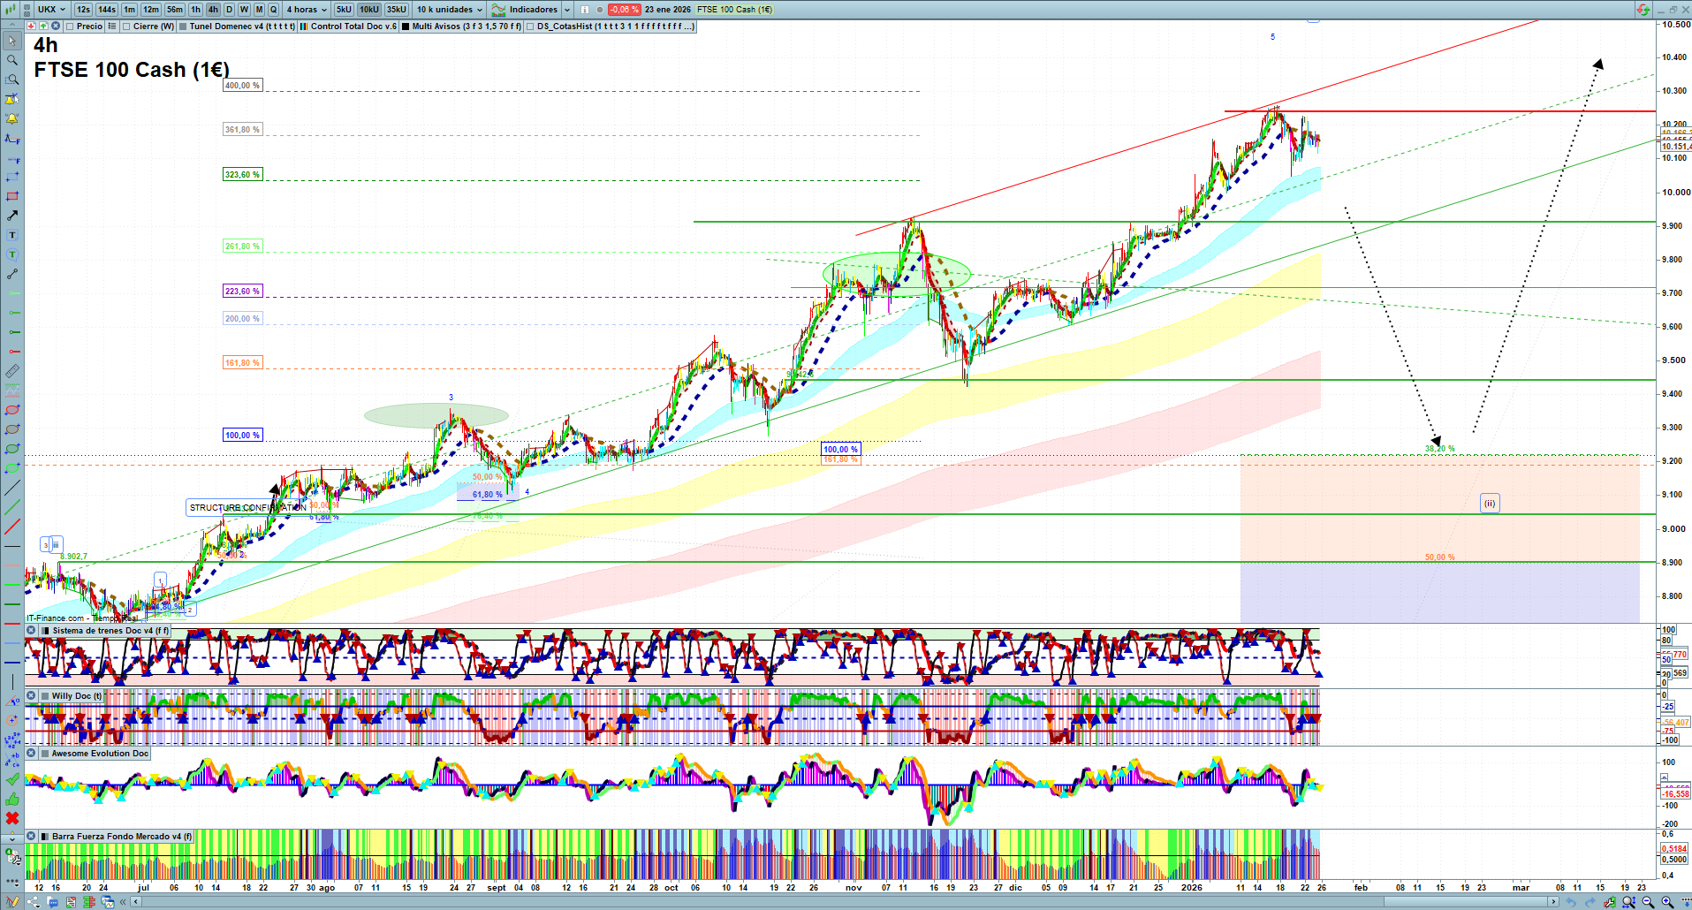1692x910 pixels.
Task: Click the 35kU units button
Action: point(396,10)
